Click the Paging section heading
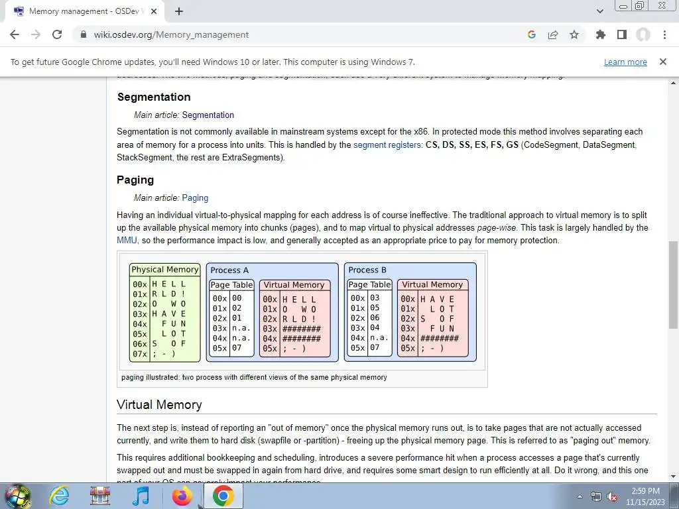 click(135, 180)
